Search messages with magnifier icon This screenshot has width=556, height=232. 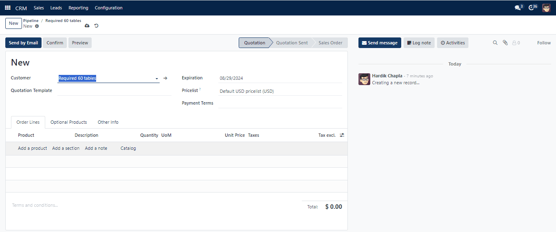pos(495,43)
